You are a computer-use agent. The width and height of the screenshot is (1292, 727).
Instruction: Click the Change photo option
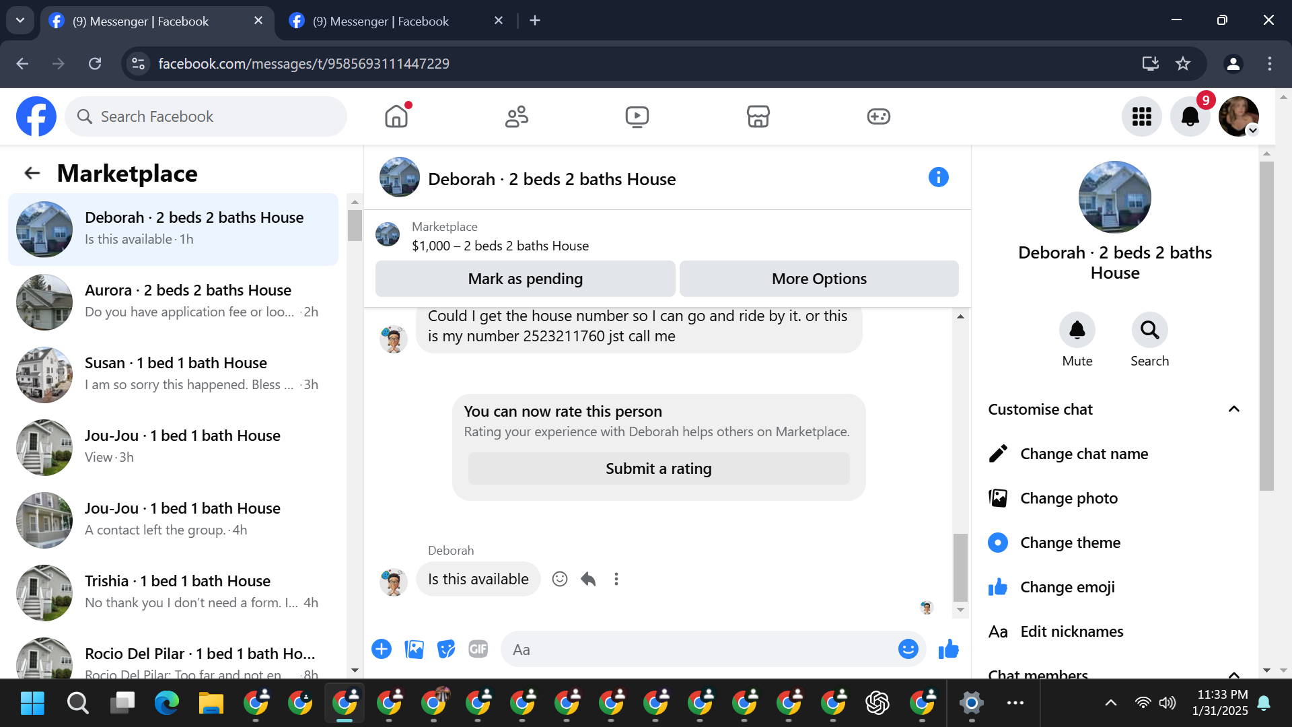click(1115, 498)
